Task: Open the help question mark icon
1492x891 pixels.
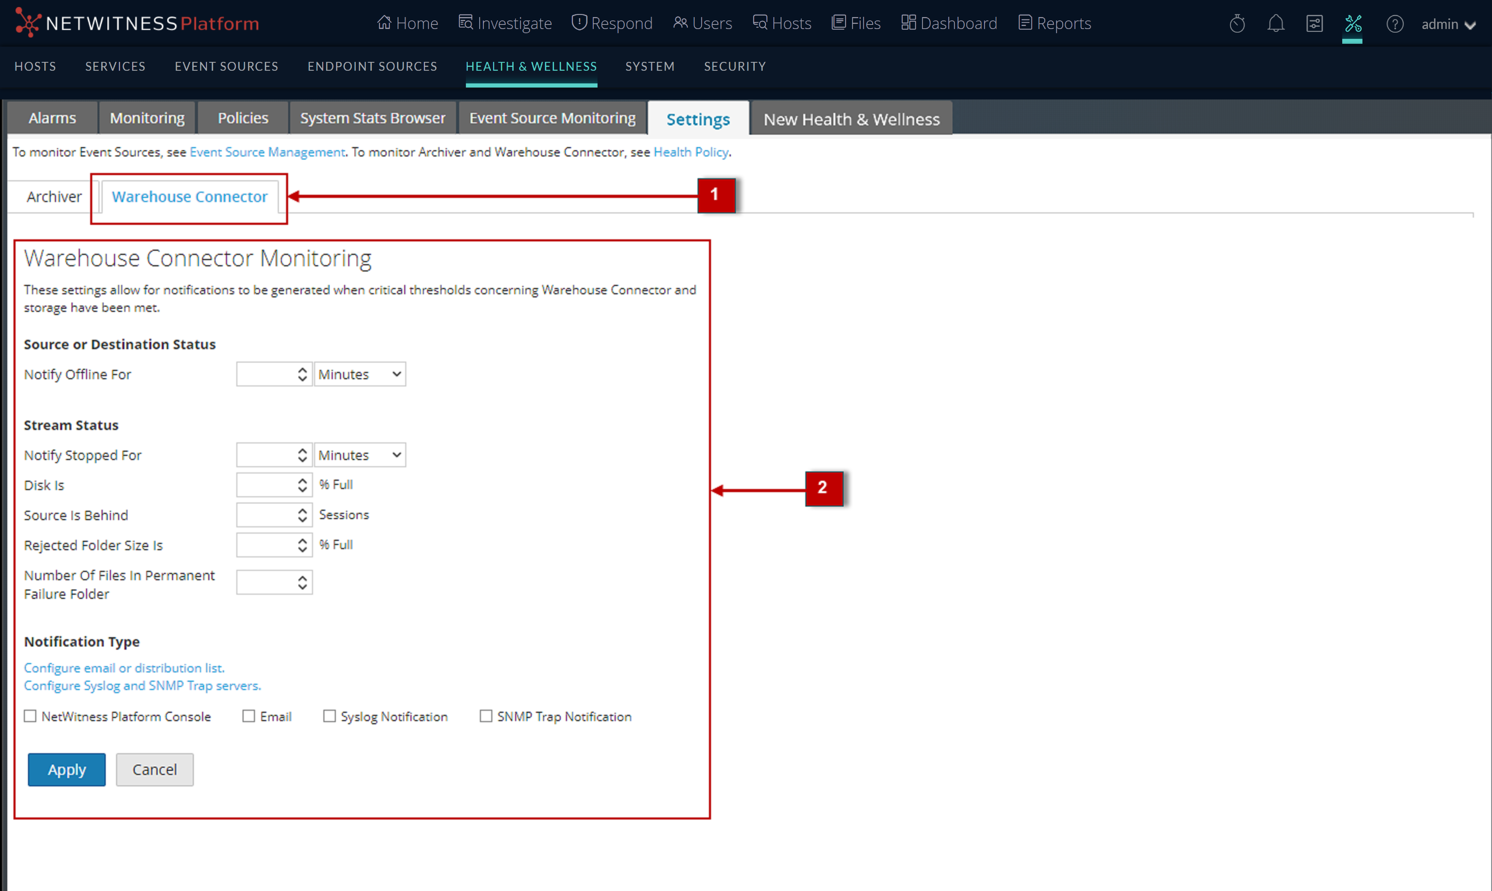Action: click(x=1394, y=24)
